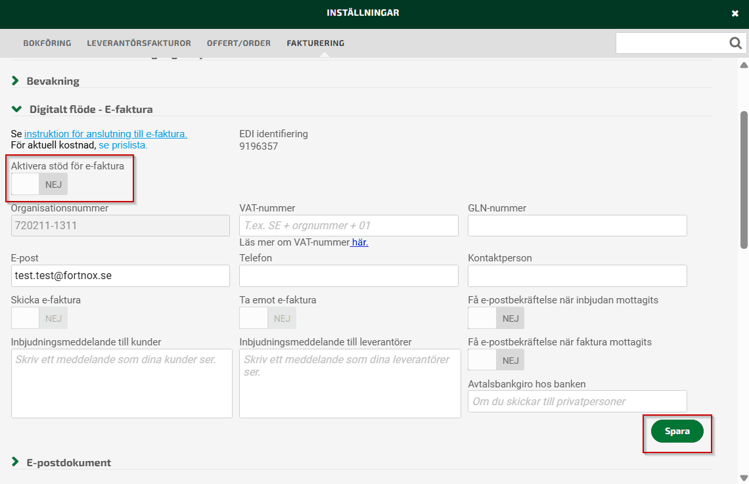Screen dimensions: 749x484
Task: Select the Offert/Order tab
Action: click(x=238, y=43)
